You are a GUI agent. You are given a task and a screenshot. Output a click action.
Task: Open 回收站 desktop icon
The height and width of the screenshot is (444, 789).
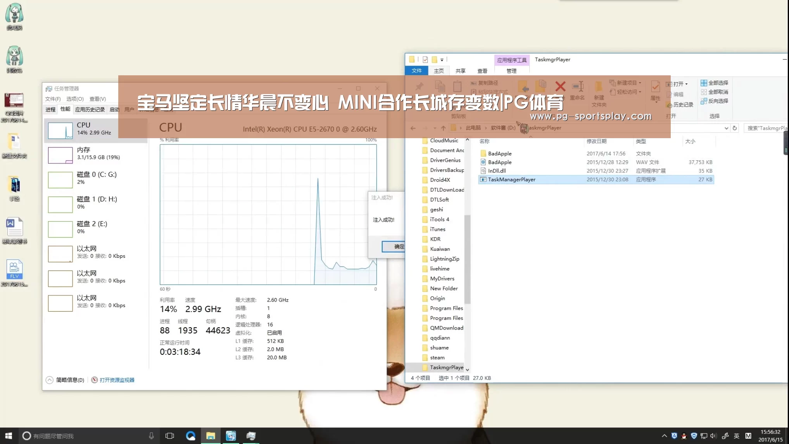point(14,59)
